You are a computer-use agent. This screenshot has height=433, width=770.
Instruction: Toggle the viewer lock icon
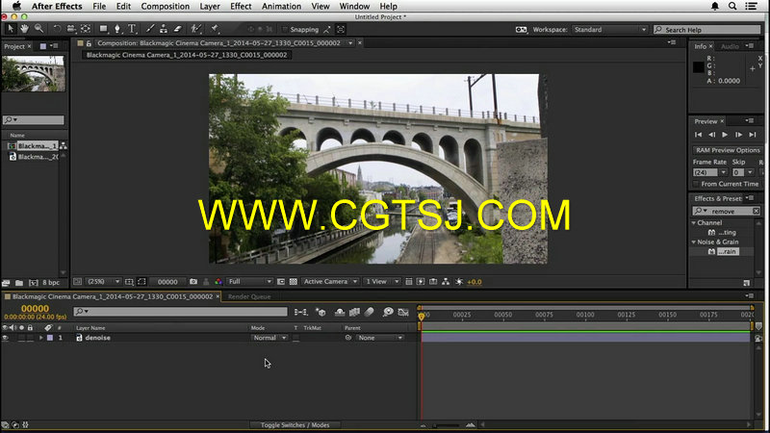click(89, 43)
